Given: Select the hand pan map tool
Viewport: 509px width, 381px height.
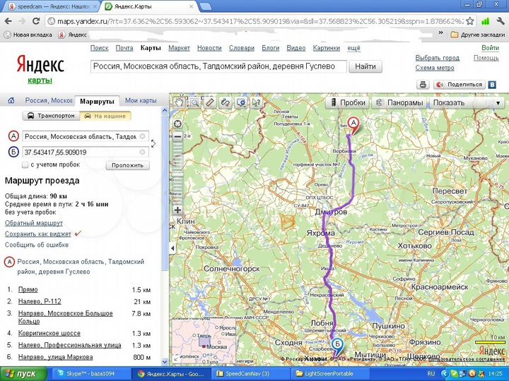Looking at the screenshot, I should (x=179, y=102).
